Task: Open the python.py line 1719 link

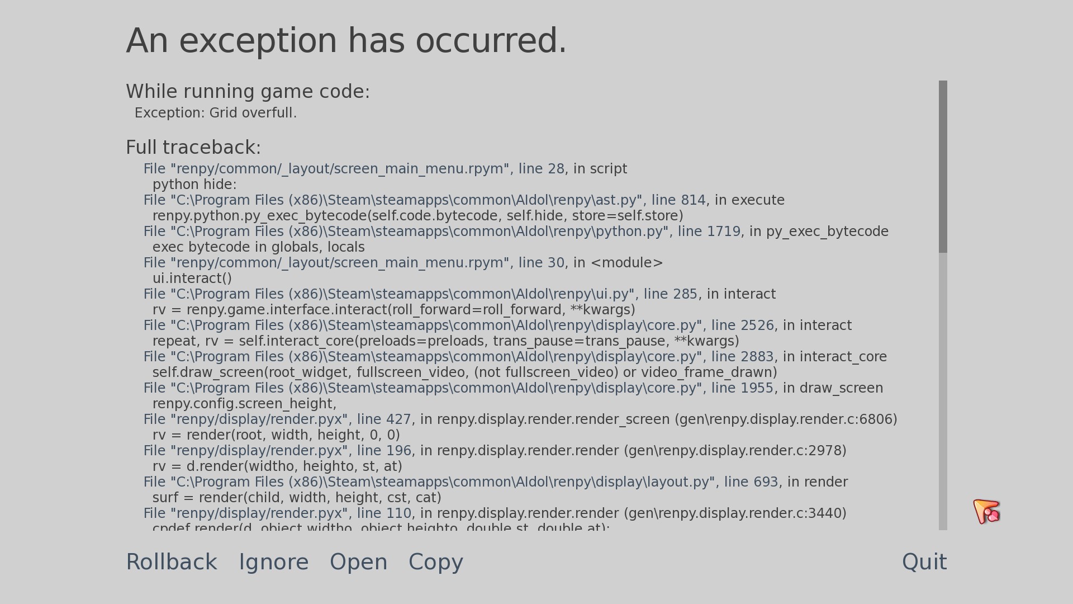Action: pos(441,232)
